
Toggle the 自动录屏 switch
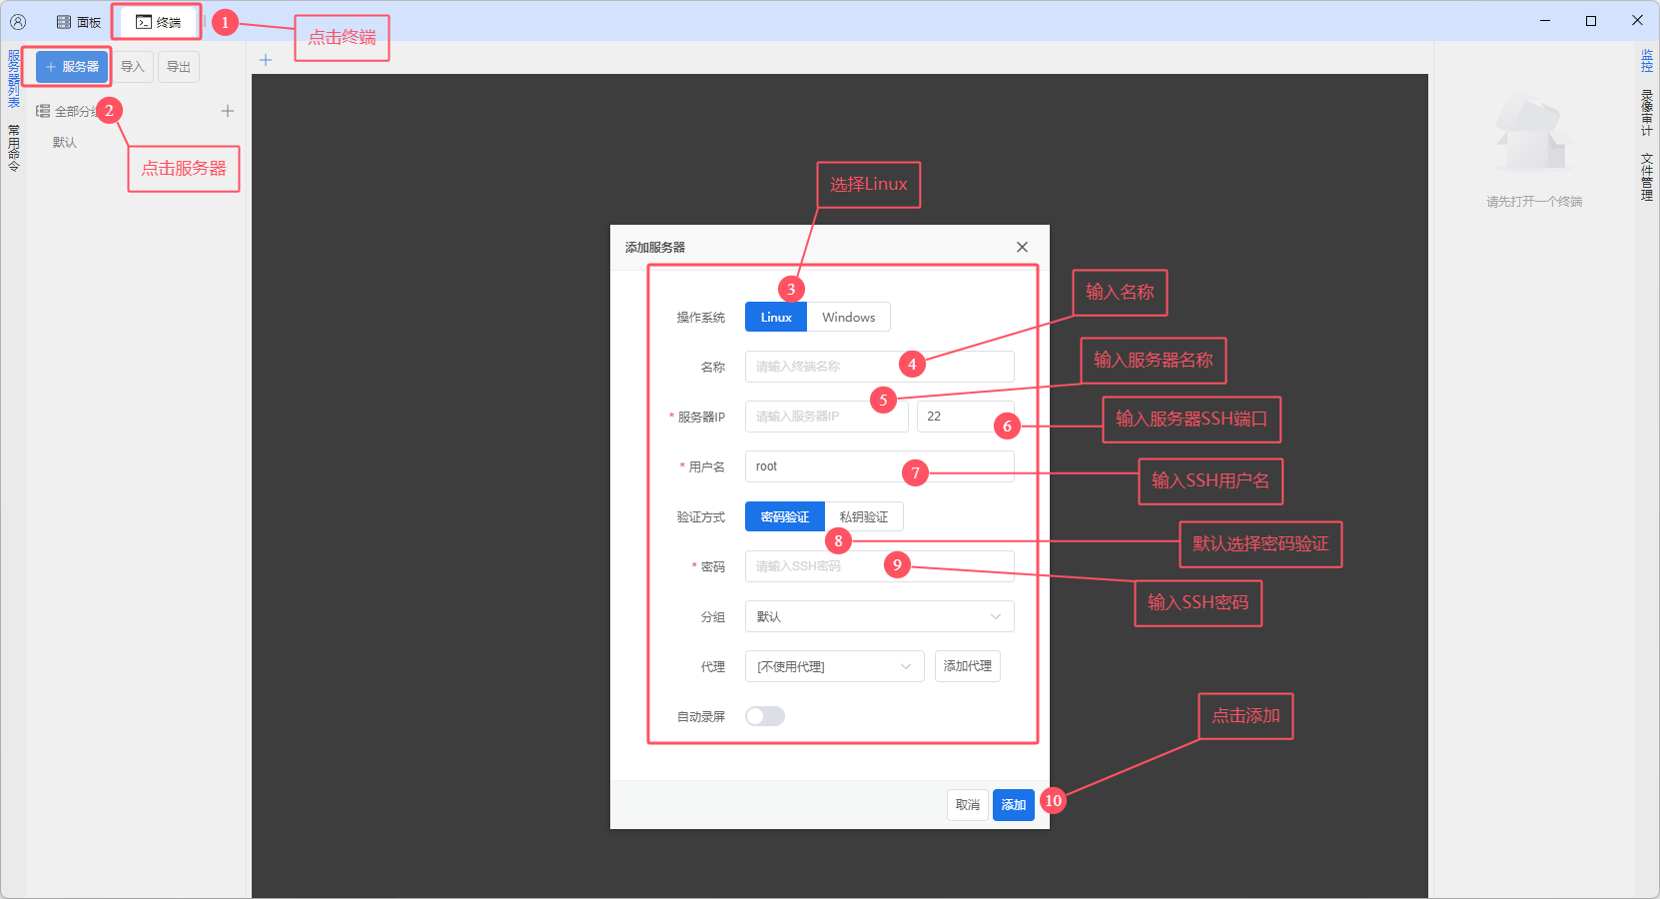point(765,716)
